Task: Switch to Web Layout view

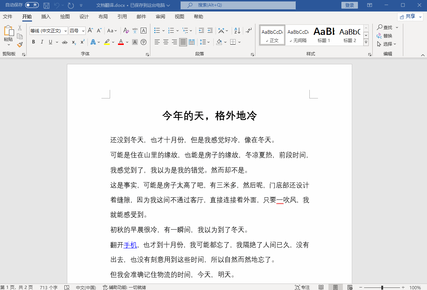Action: point(350,287)
